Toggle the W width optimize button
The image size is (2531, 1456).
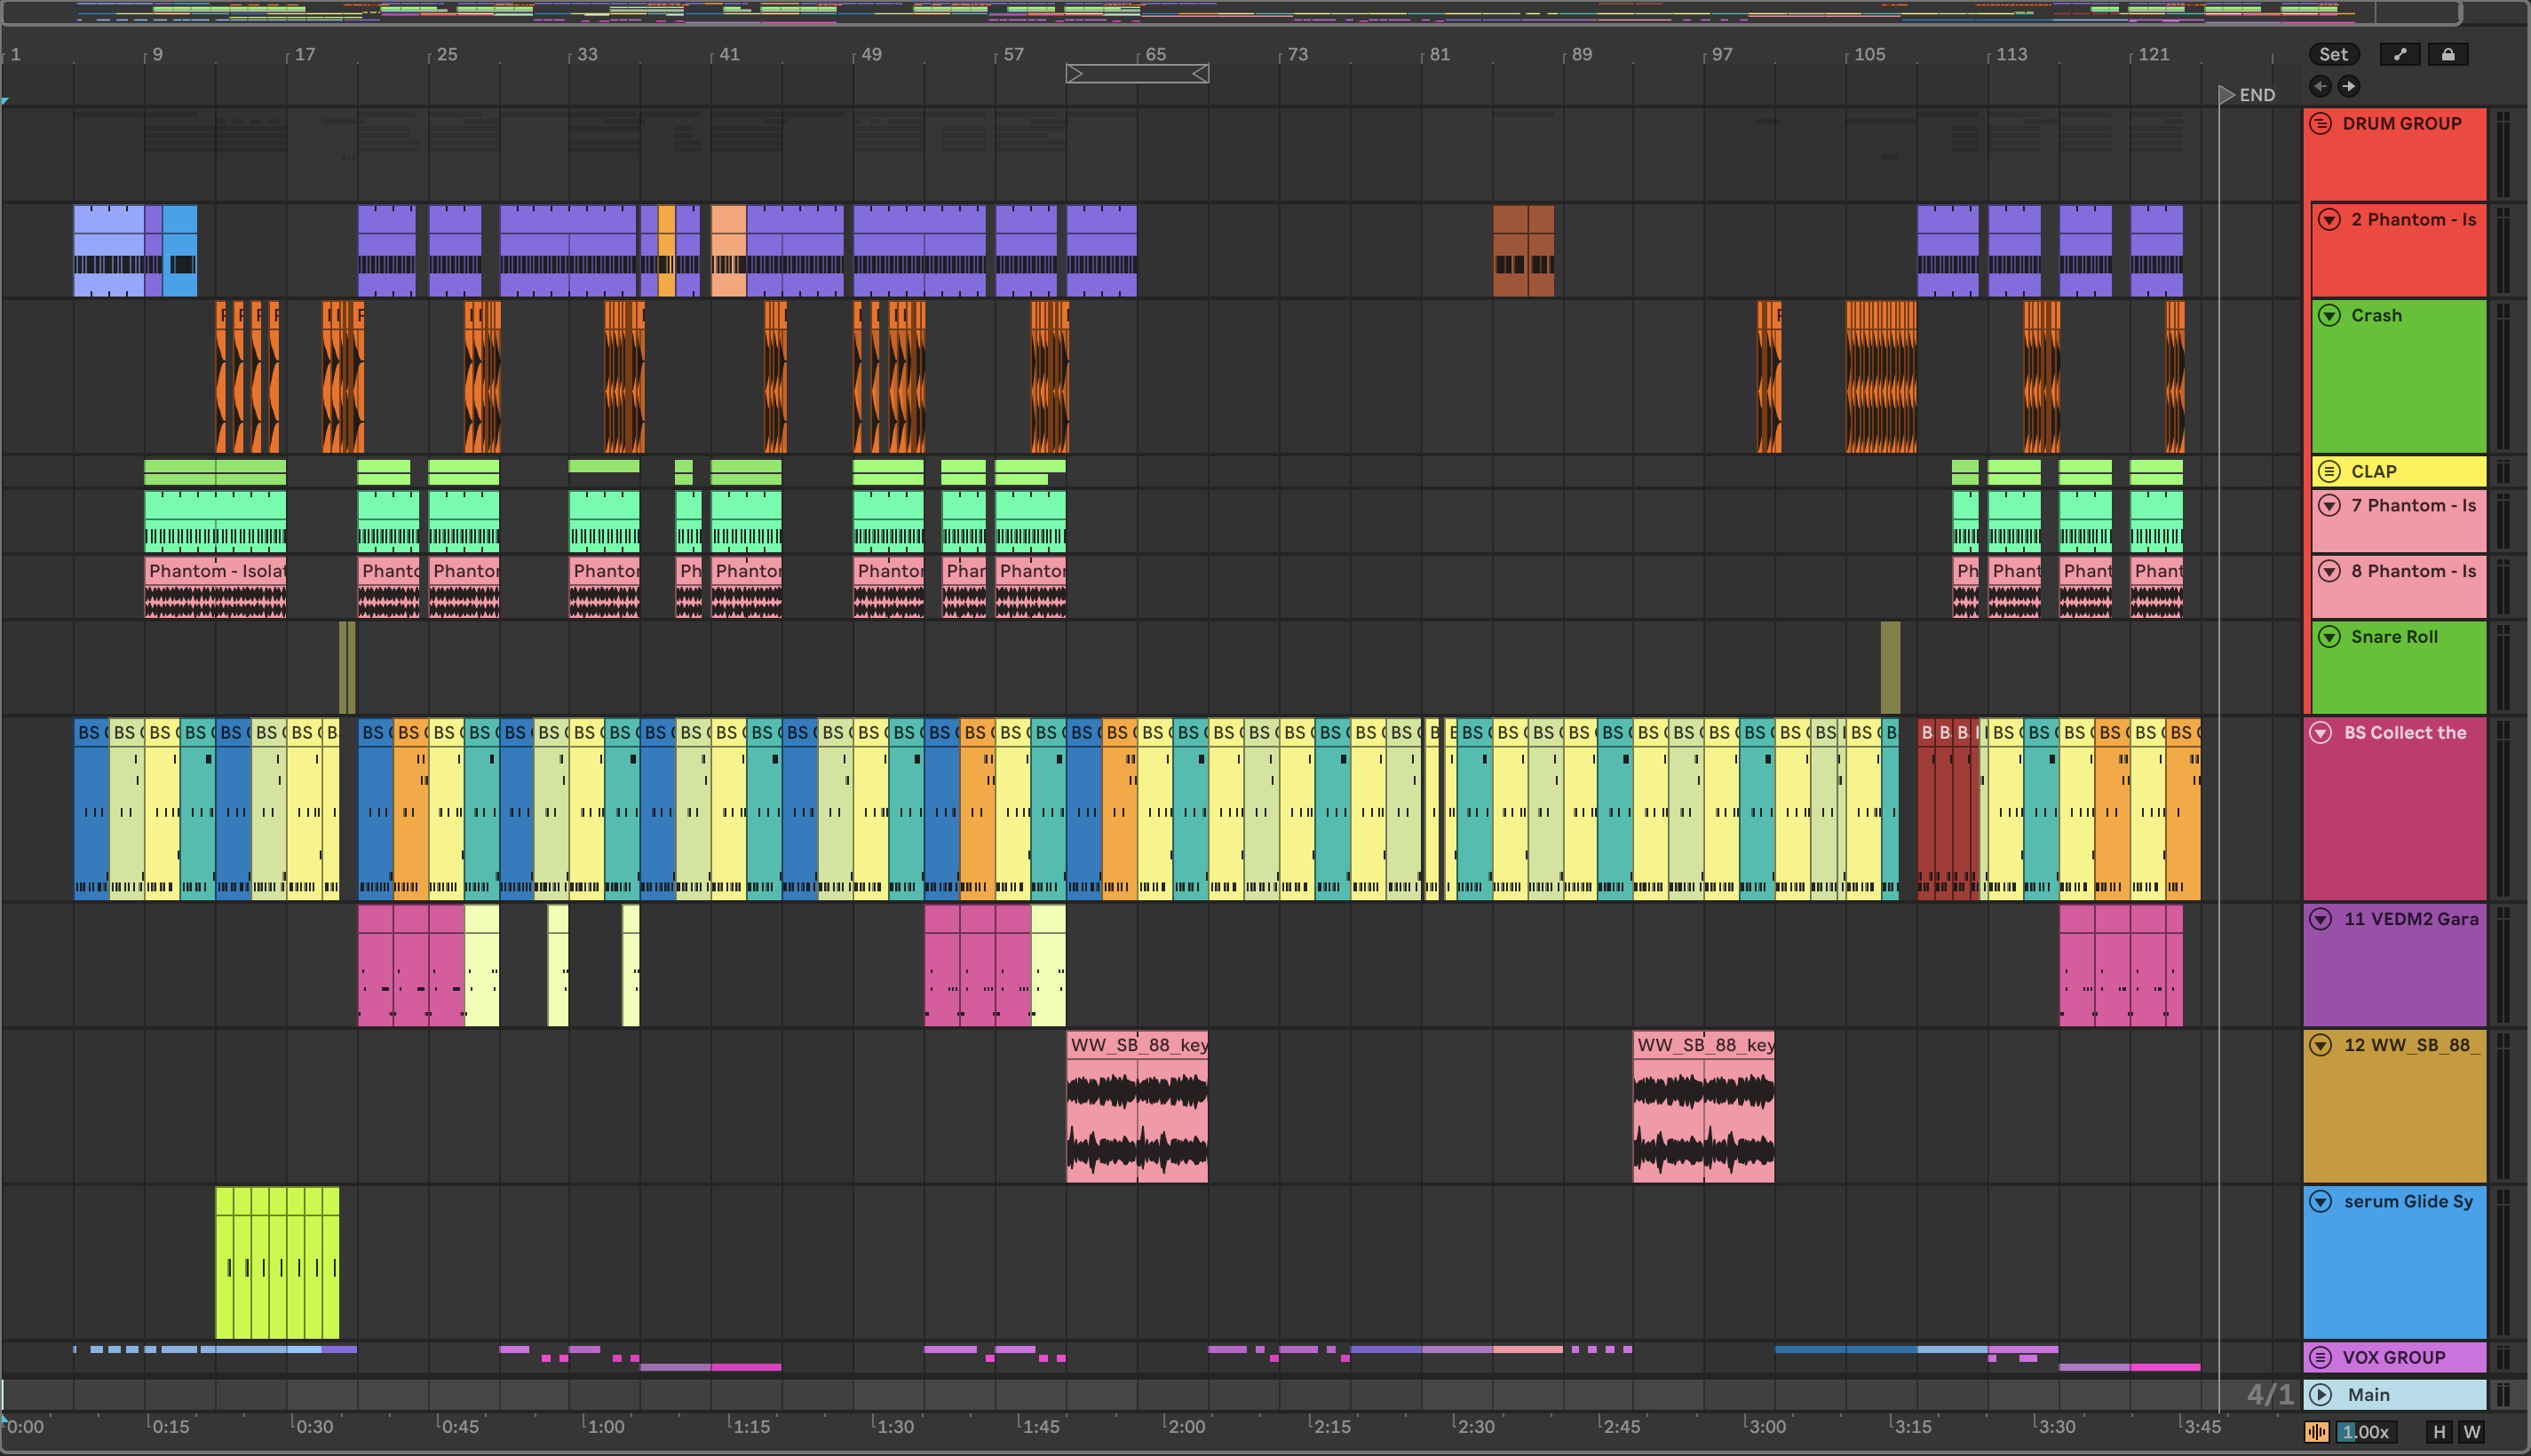[2472, 1431]
